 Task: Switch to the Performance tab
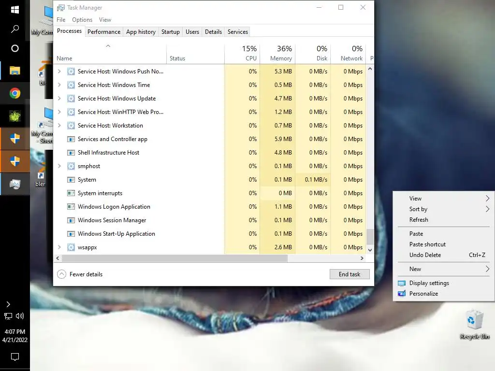click(104, 32)
